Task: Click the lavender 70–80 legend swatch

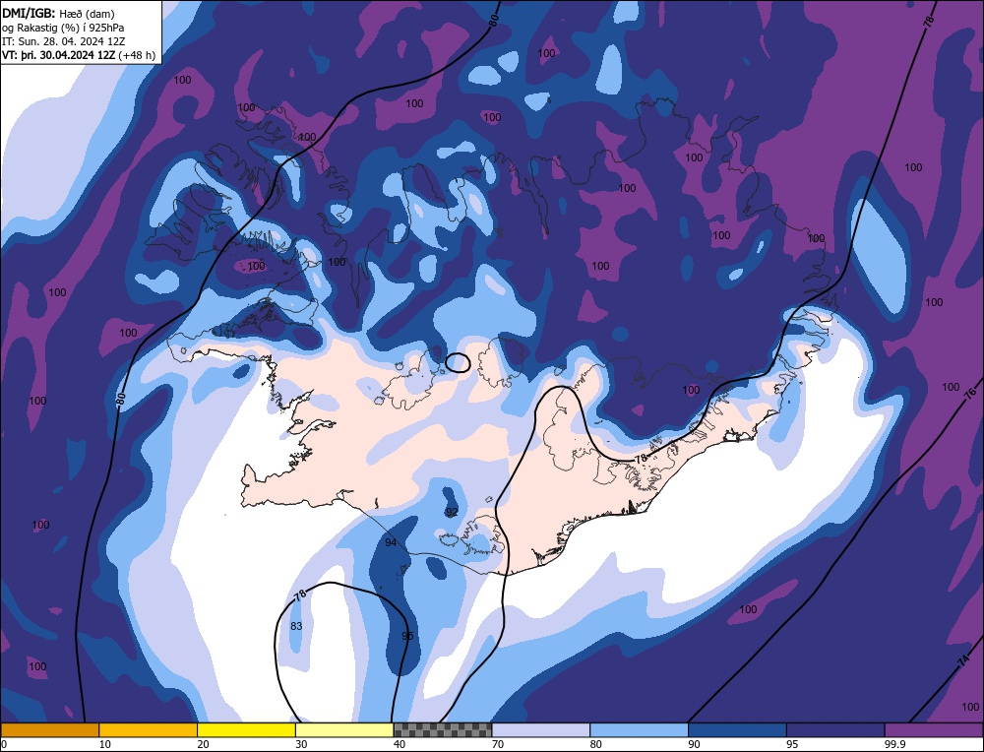Action: click(541, 729)
